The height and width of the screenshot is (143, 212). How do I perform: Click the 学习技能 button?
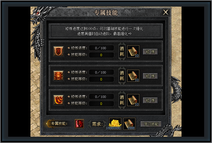(151, 124)
